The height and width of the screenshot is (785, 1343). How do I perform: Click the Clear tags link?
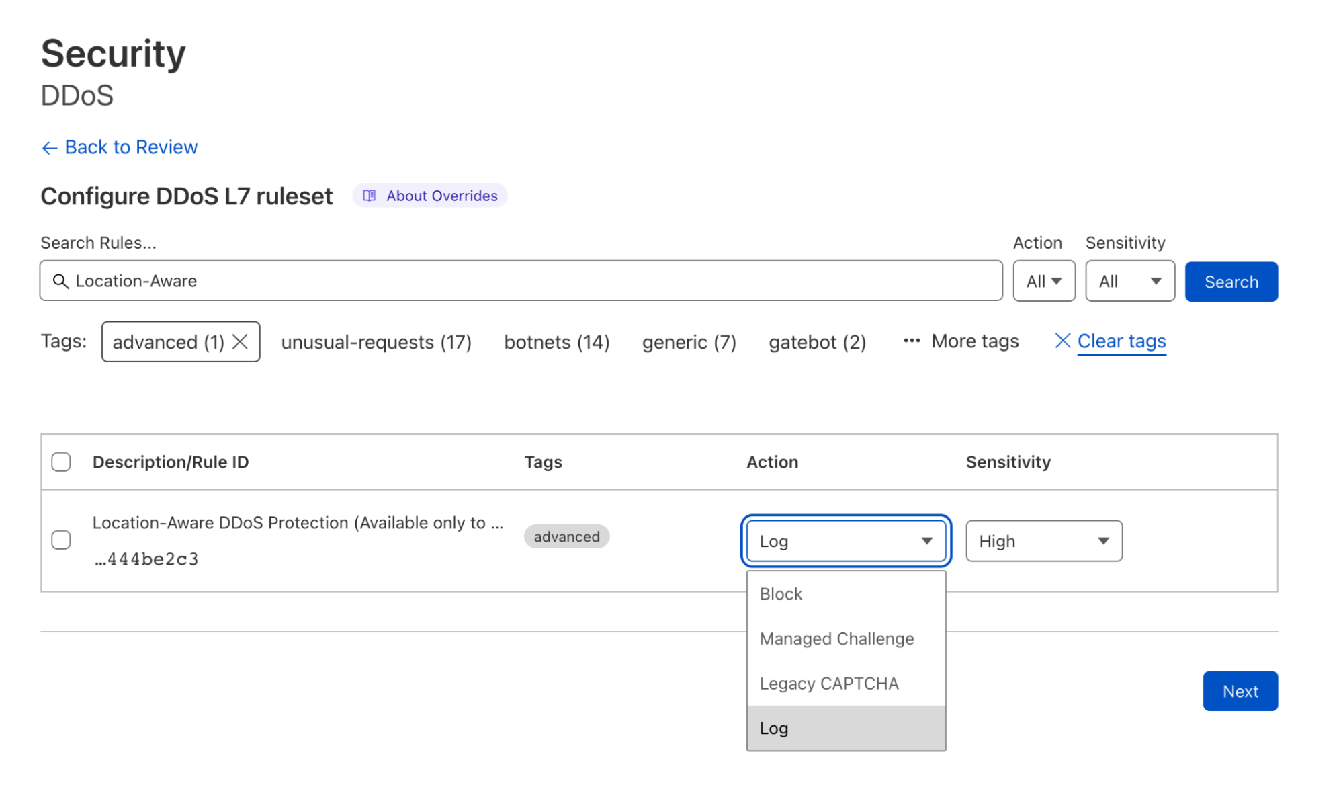[1121, 341]
